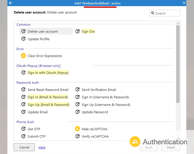Screen dimensions: 194x154
Task: Open the Help link
Action: [x=42, y=148]
